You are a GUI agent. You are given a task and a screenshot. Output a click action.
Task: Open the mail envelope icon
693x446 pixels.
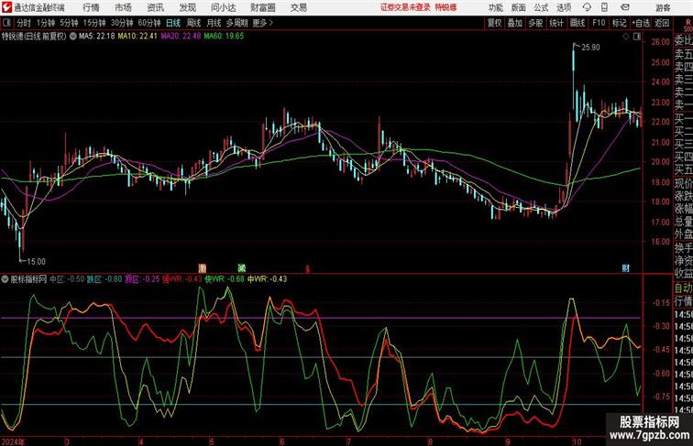coord(625,7)
